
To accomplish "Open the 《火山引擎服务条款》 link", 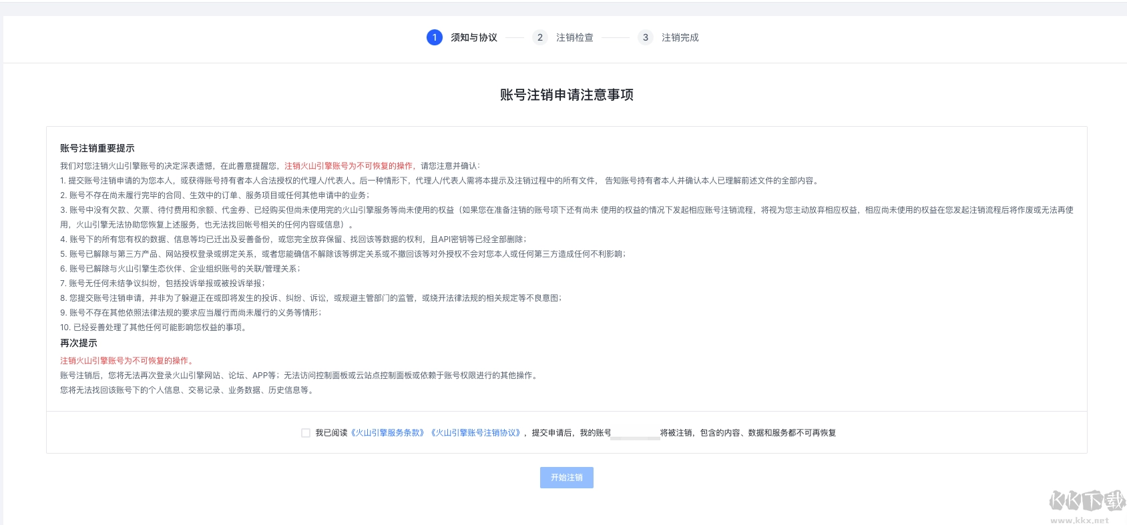I will pos(388,433).
